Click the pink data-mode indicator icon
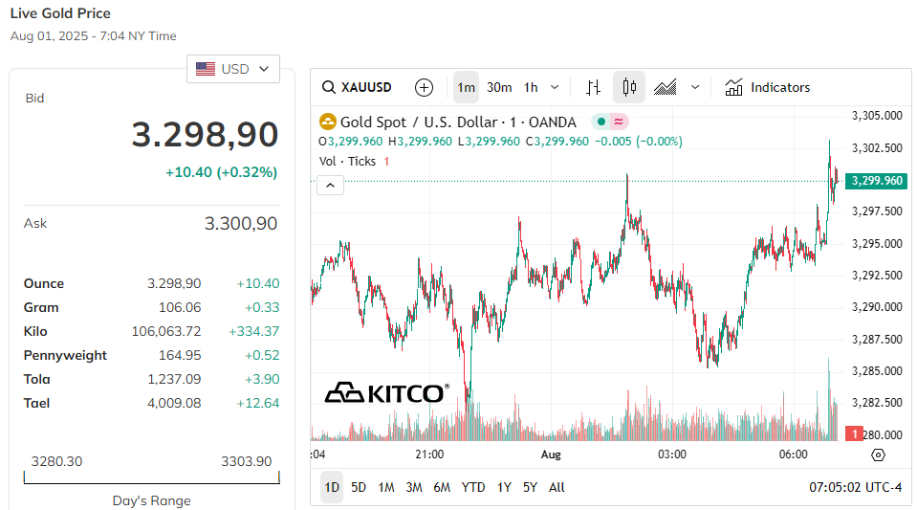Image resolution: width=917 pixels, height=510 pixels. pyautogui.click(x=619, y=122)
